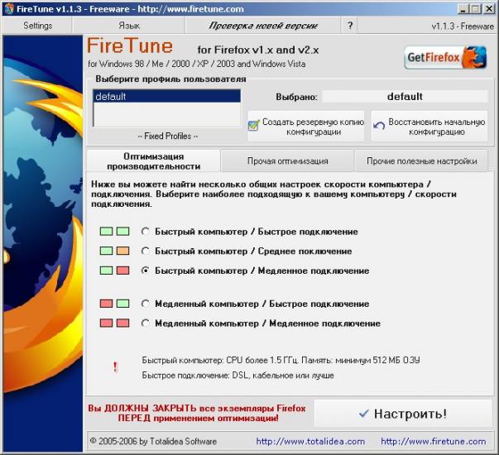Switch to Прочая оптимизация tab
This screenshot has width=499, height=455.
tap(287, 161)
